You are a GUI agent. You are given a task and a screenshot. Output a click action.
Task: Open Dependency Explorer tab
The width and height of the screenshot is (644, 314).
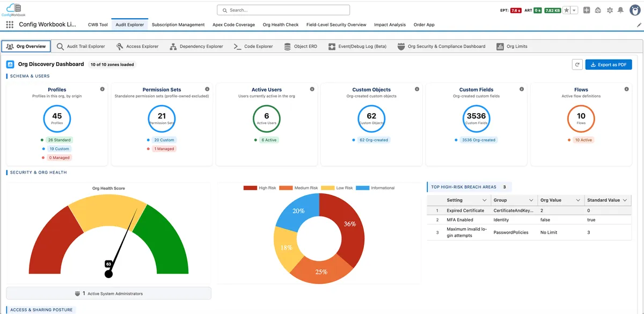click(x=196, y=46)
